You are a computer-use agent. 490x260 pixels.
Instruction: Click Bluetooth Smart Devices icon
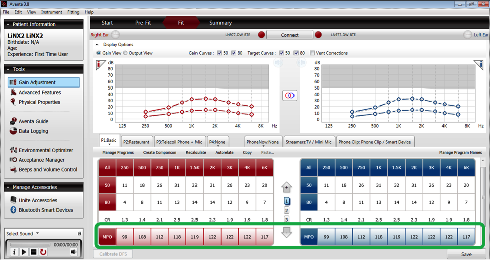(13, 210)
